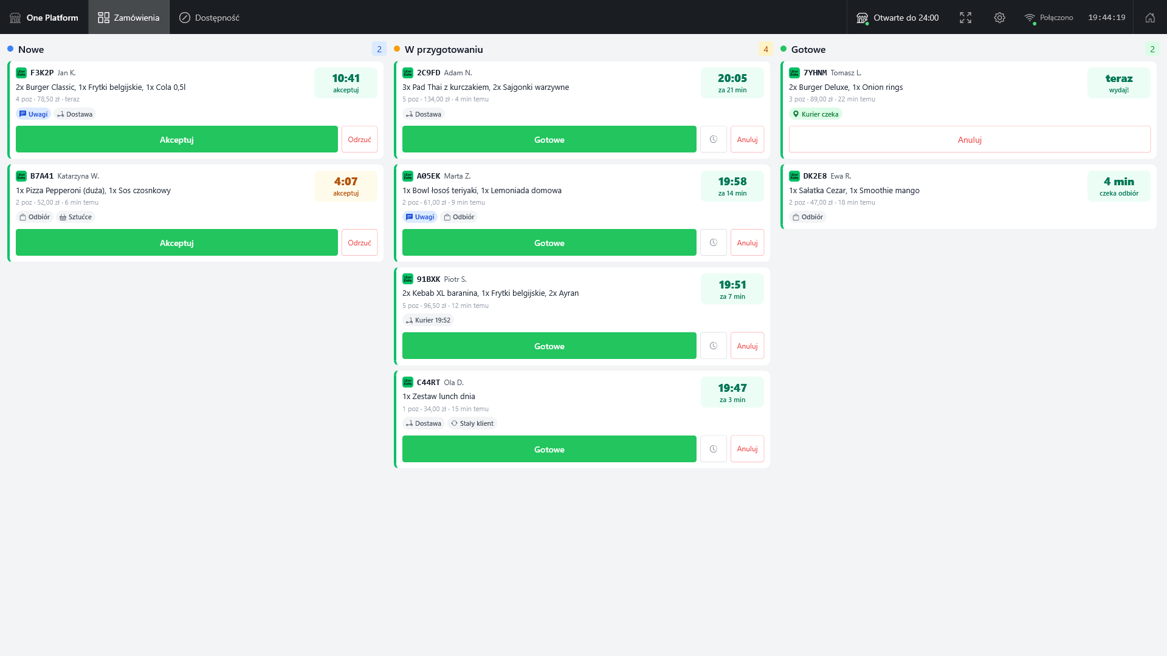Click the Uber Eats icon on order F3K2P
The height and width of the screenshot is (656, 1167).
pyautogui.click(x=21, y=73)
